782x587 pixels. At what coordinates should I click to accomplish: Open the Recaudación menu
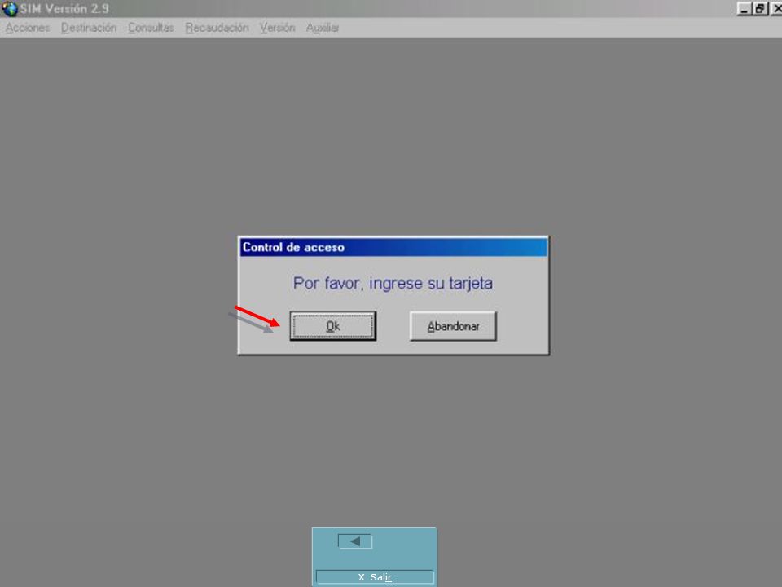click(x=217, y=28)
